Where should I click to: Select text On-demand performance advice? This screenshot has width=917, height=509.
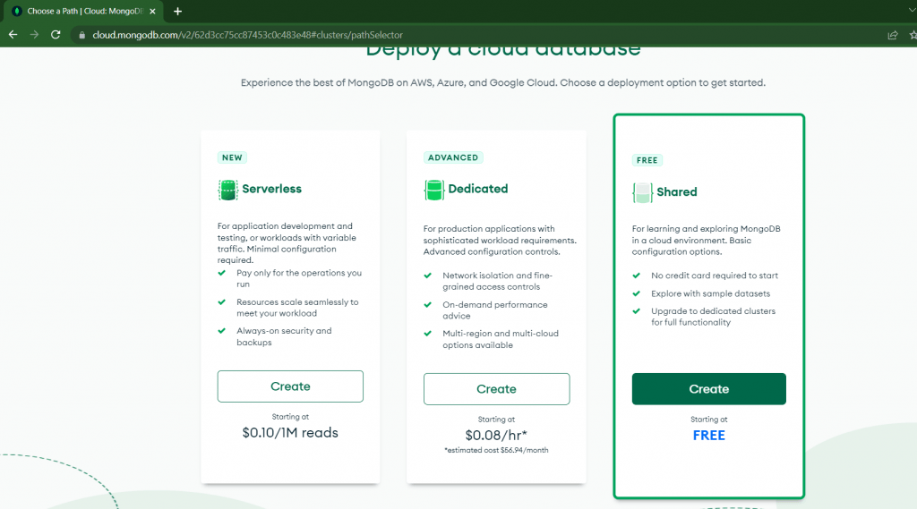click(x=494, y=310)
